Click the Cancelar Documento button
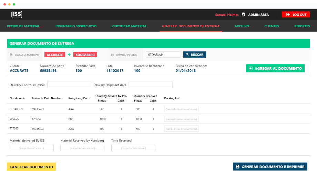The image size is (317, 185). (31, 167)
